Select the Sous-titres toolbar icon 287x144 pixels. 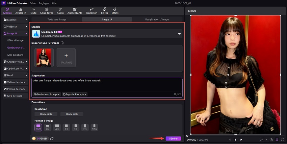coord(47,10)
